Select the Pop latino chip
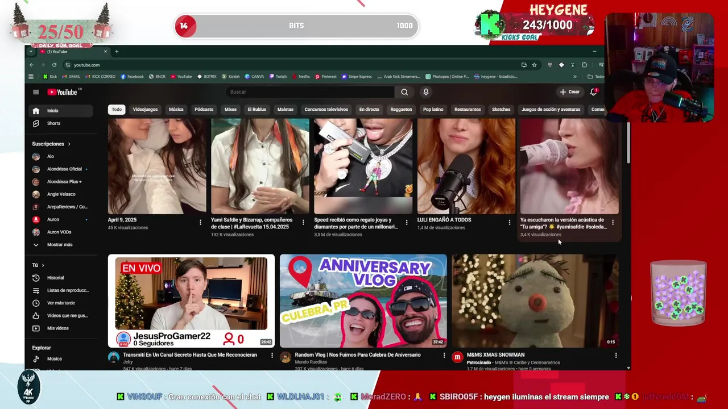This screenshot has width=728, height=409. pos(433,110)
